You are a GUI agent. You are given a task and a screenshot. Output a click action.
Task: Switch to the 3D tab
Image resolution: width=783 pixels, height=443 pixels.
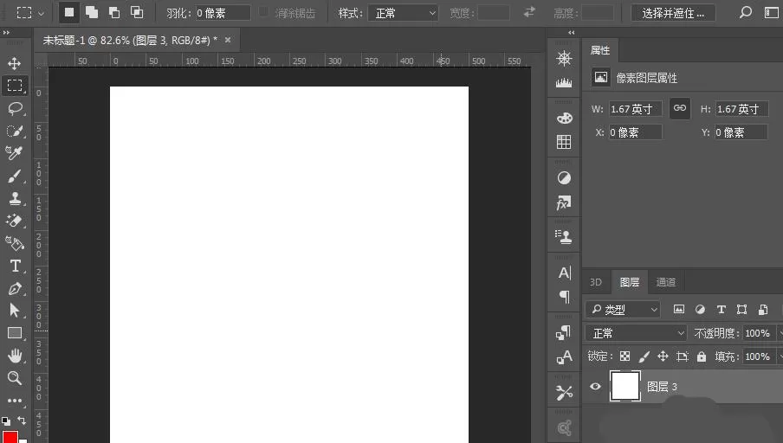[596, 282]
